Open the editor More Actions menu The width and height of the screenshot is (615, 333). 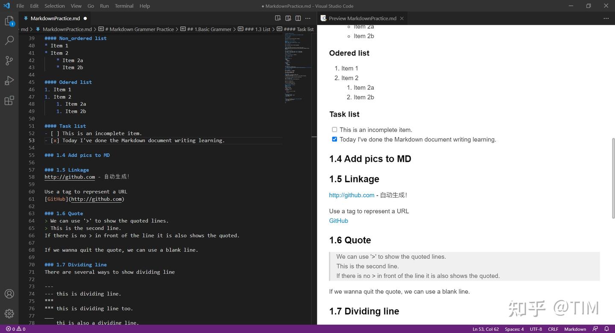click(x=307, y=18)
